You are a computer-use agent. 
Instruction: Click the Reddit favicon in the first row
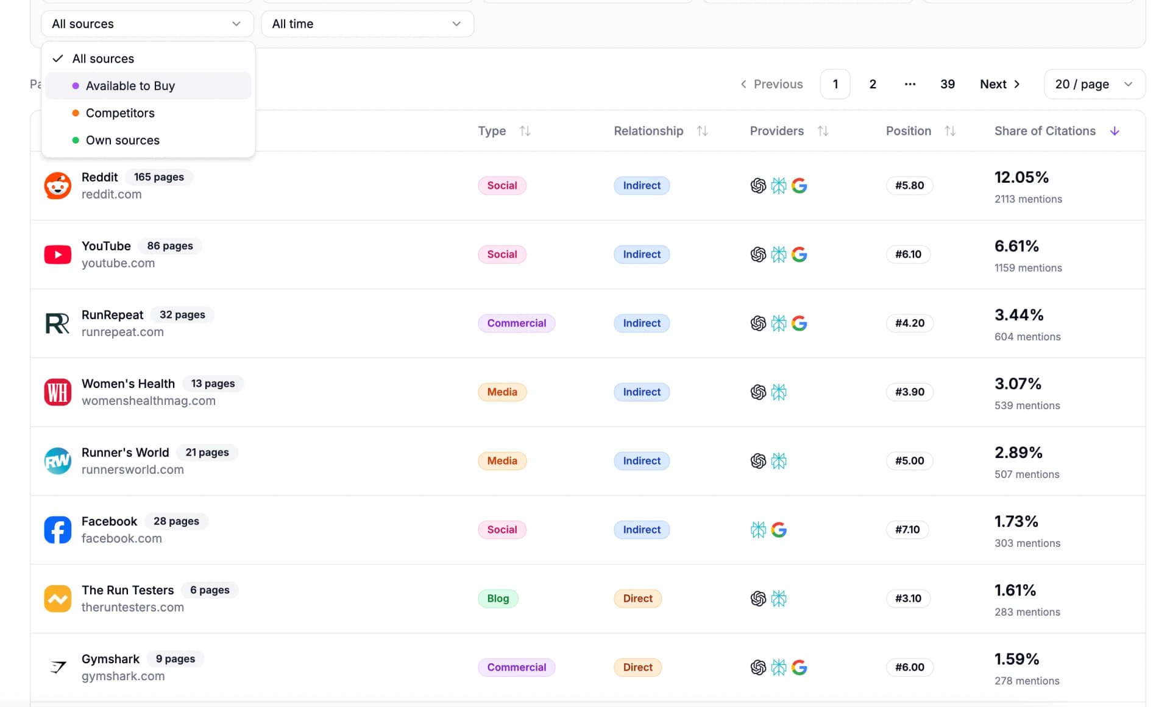pos(57,186)
